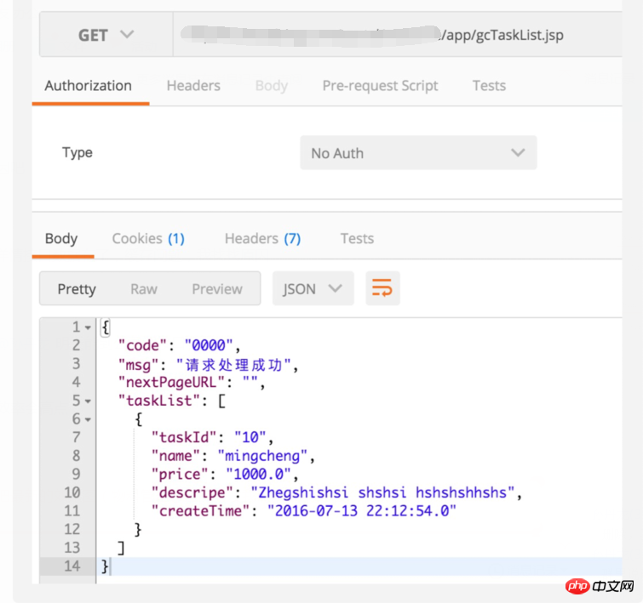Switch to the Authorization tab
This screenshot has width=643, height=603.
(x=89, y=86)
